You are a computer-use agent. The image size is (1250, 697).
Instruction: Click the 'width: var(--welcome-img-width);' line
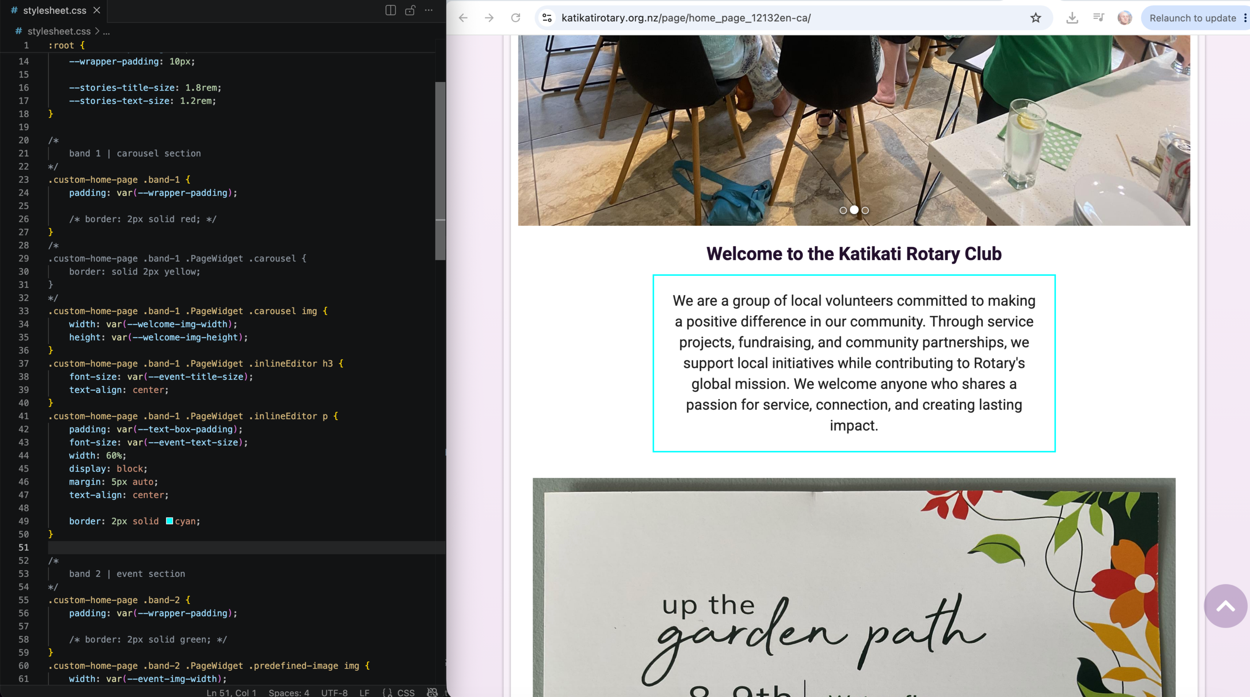[x=153, y=324]
